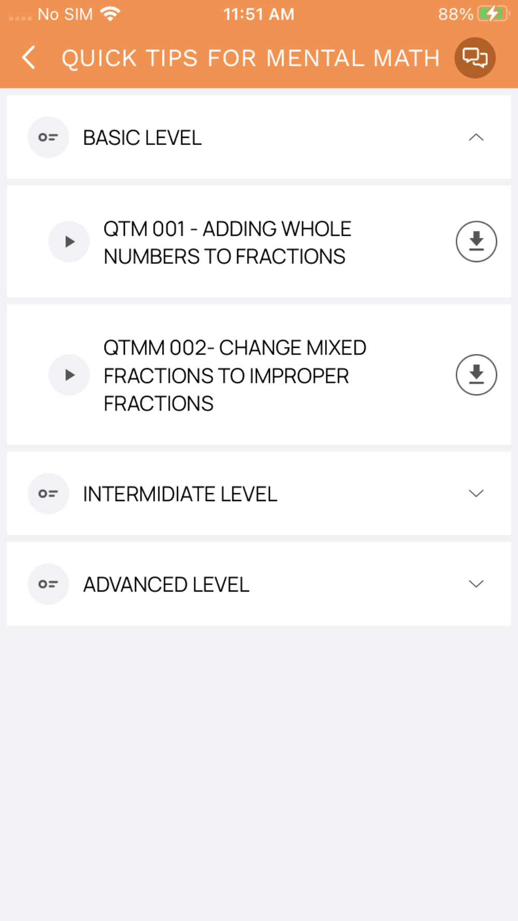Expand the Advanced Level chevron
The image size is (518, 921).
[476, 584]
